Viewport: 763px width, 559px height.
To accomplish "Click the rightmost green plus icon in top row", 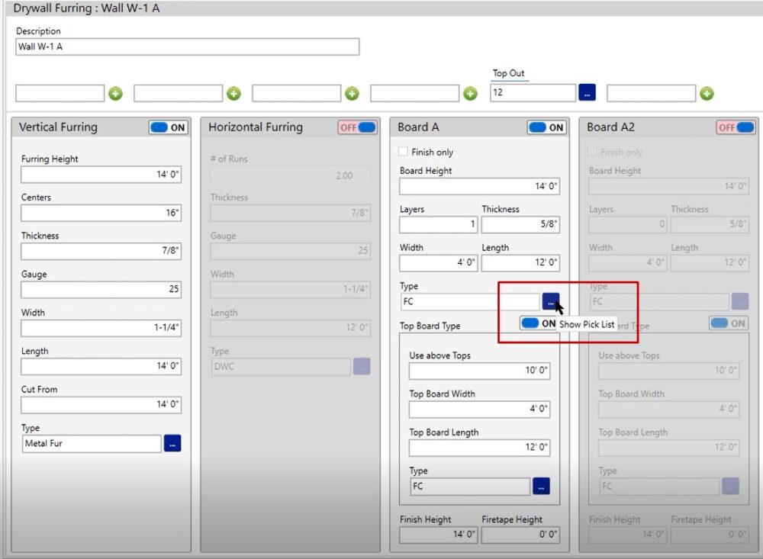I will tap(707, 94).
